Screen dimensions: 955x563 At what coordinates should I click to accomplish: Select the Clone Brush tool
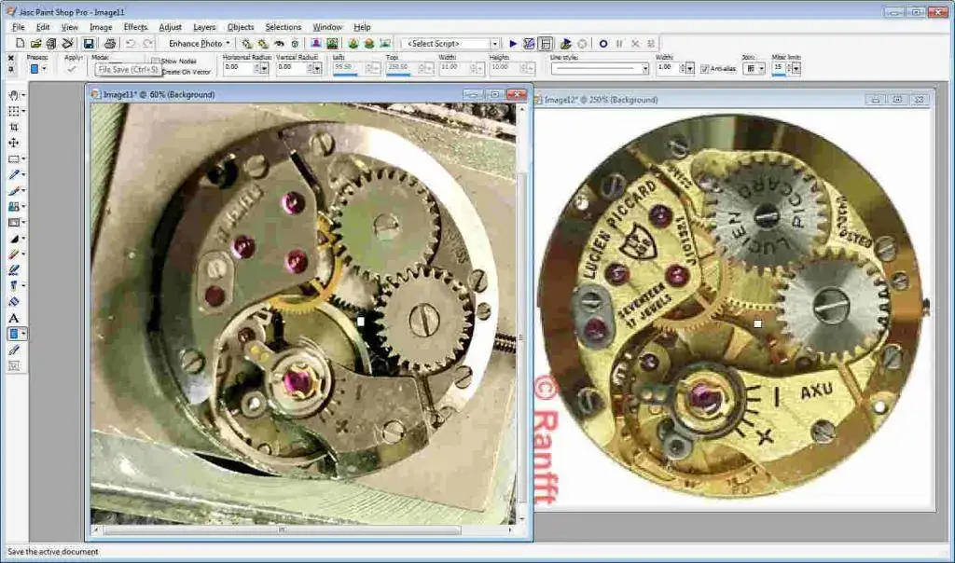point(13,206)
